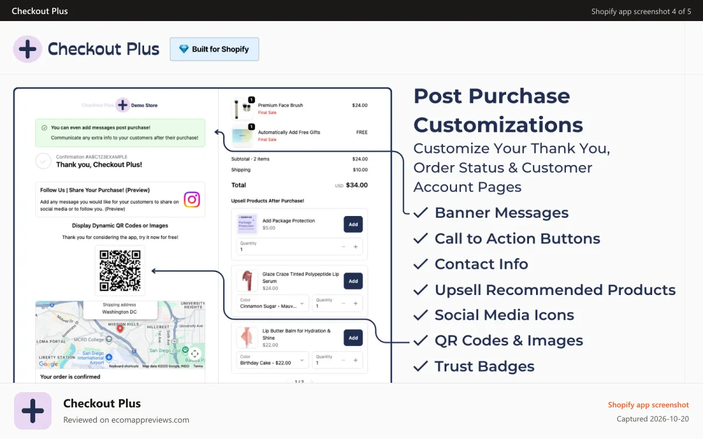Add Lip Butter Balm for Hydration
703x439 pixels.
coord(353,338)
